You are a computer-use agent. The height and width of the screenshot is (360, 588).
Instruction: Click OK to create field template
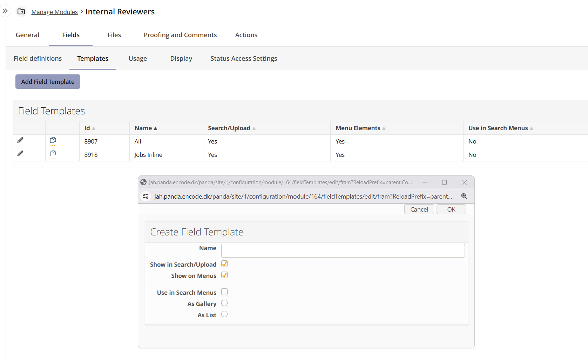pyautogui.click(x=451, y=209)
